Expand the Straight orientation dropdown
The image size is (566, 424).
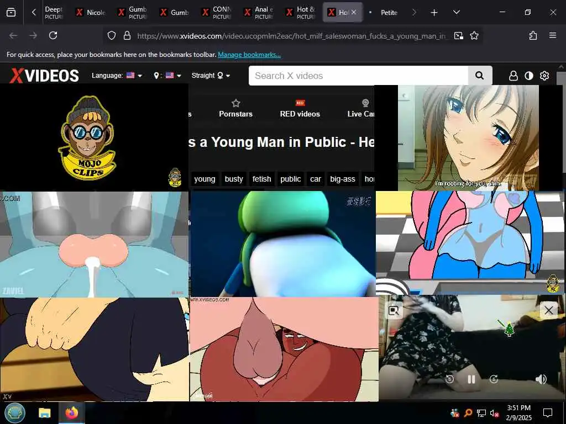(x=211, y=76)
